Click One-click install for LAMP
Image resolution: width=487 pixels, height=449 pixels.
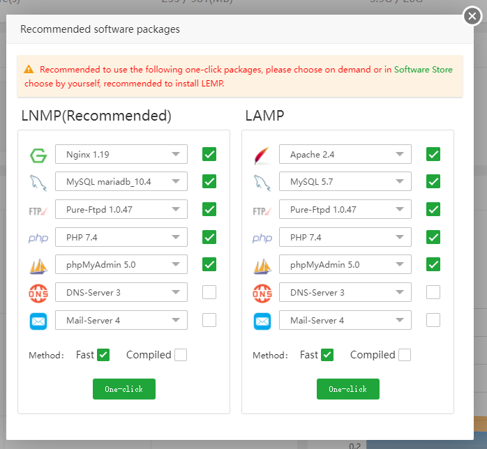[348, 389]
